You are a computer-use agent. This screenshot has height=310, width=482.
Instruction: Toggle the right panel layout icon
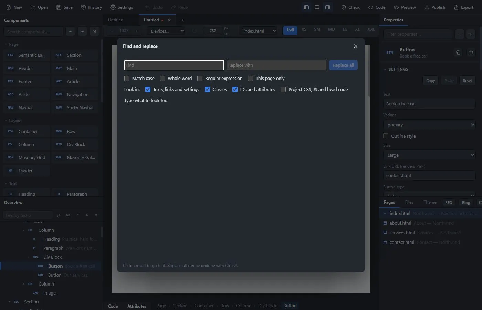coord(328,7)
